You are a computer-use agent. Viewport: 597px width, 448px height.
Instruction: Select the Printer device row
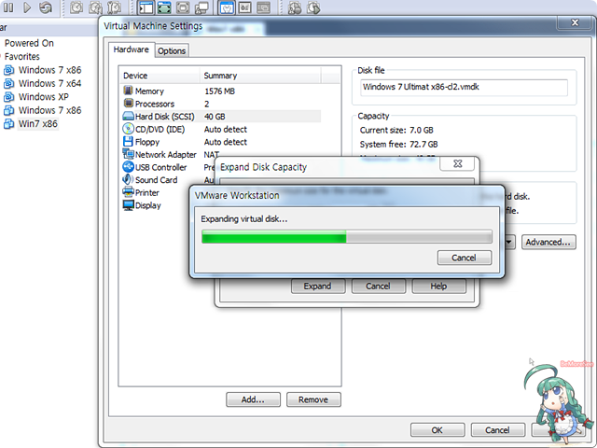click(x=141, y=192)
